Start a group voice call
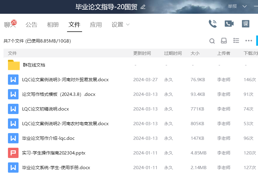Screen dimensions: 258x175 pos(212,24)
